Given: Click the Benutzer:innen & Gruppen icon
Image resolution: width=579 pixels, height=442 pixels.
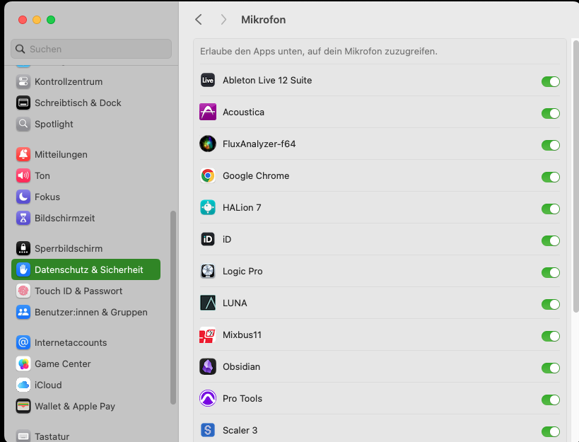Looking at the screenshot, I should pos(23,312).
